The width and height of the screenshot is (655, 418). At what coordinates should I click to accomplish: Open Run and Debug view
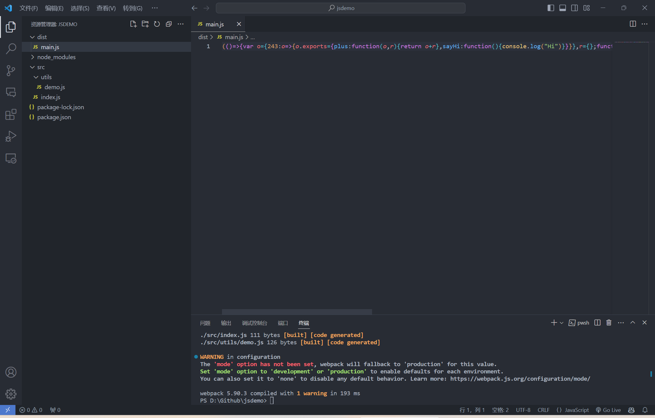coord(11,136)
